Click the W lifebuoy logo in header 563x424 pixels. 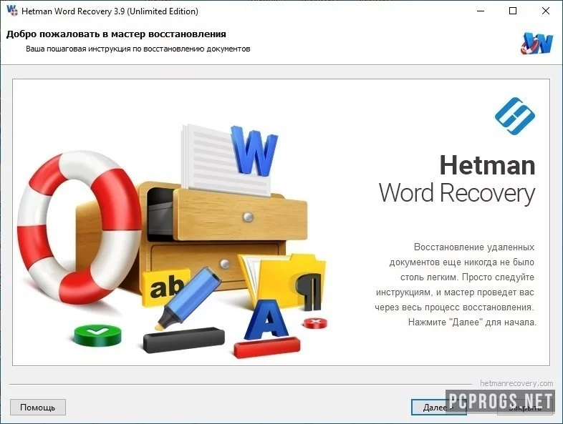pos(536,44)
